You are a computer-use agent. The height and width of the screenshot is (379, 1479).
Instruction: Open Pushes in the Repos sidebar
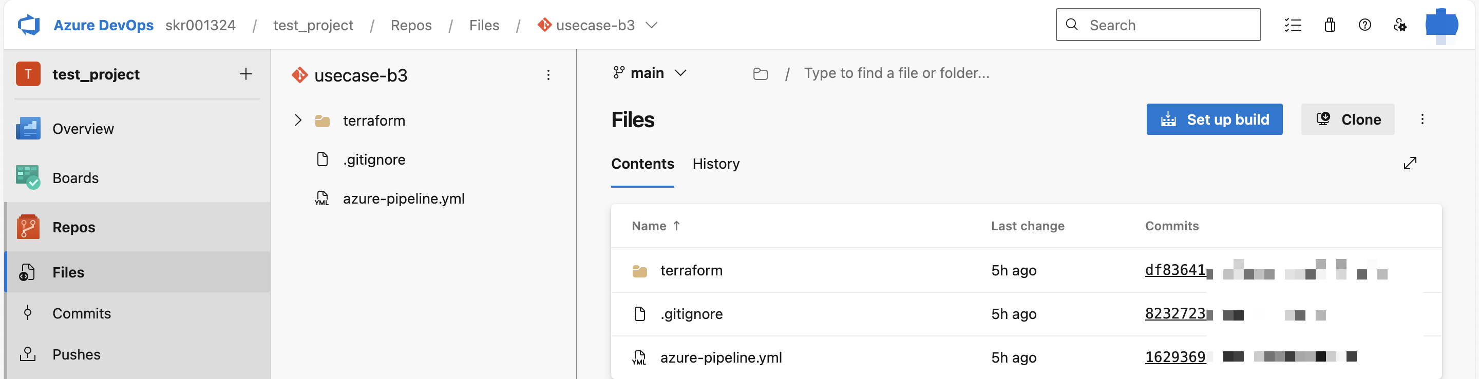coord(77,355)
